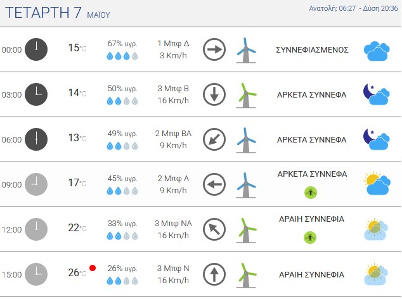The image size is (402, 299).
Task: Click the northwest wind arrow at 12:00
Action: tap(214, 229)
